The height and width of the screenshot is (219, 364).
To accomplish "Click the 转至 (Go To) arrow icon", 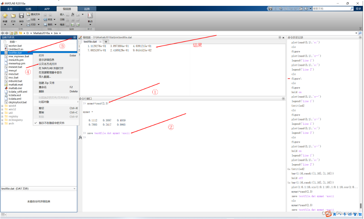I will tap(45, 19).
